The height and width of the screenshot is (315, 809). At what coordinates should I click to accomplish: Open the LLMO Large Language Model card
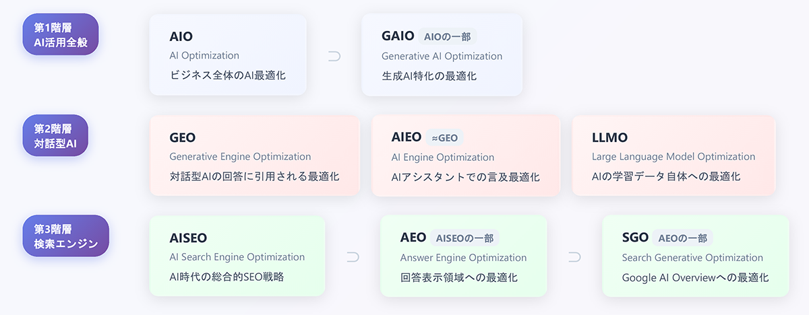[673, 155]
